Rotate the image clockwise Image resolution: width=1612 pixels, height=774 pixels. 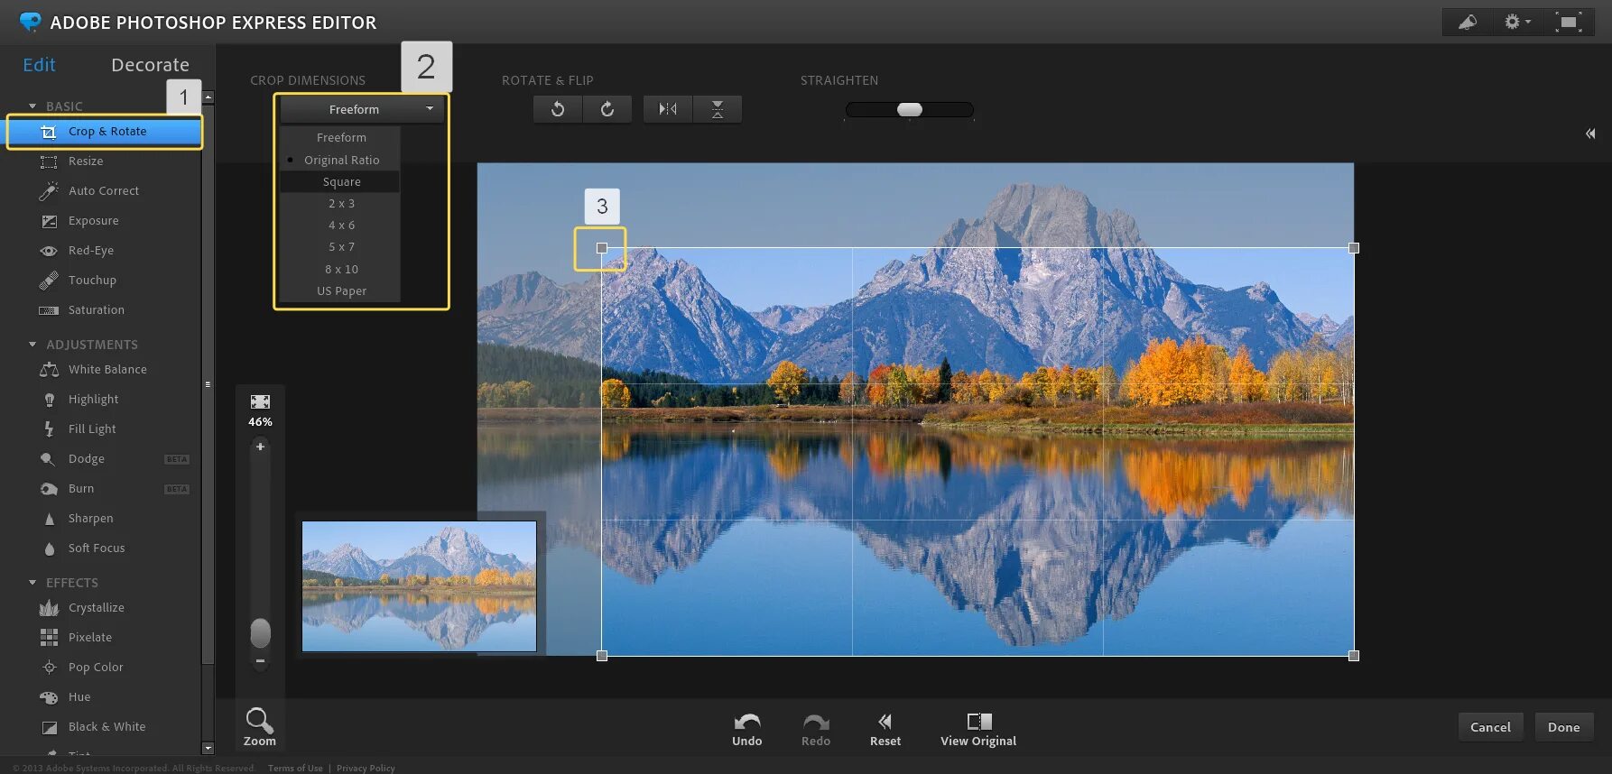[x=607, y=109]
